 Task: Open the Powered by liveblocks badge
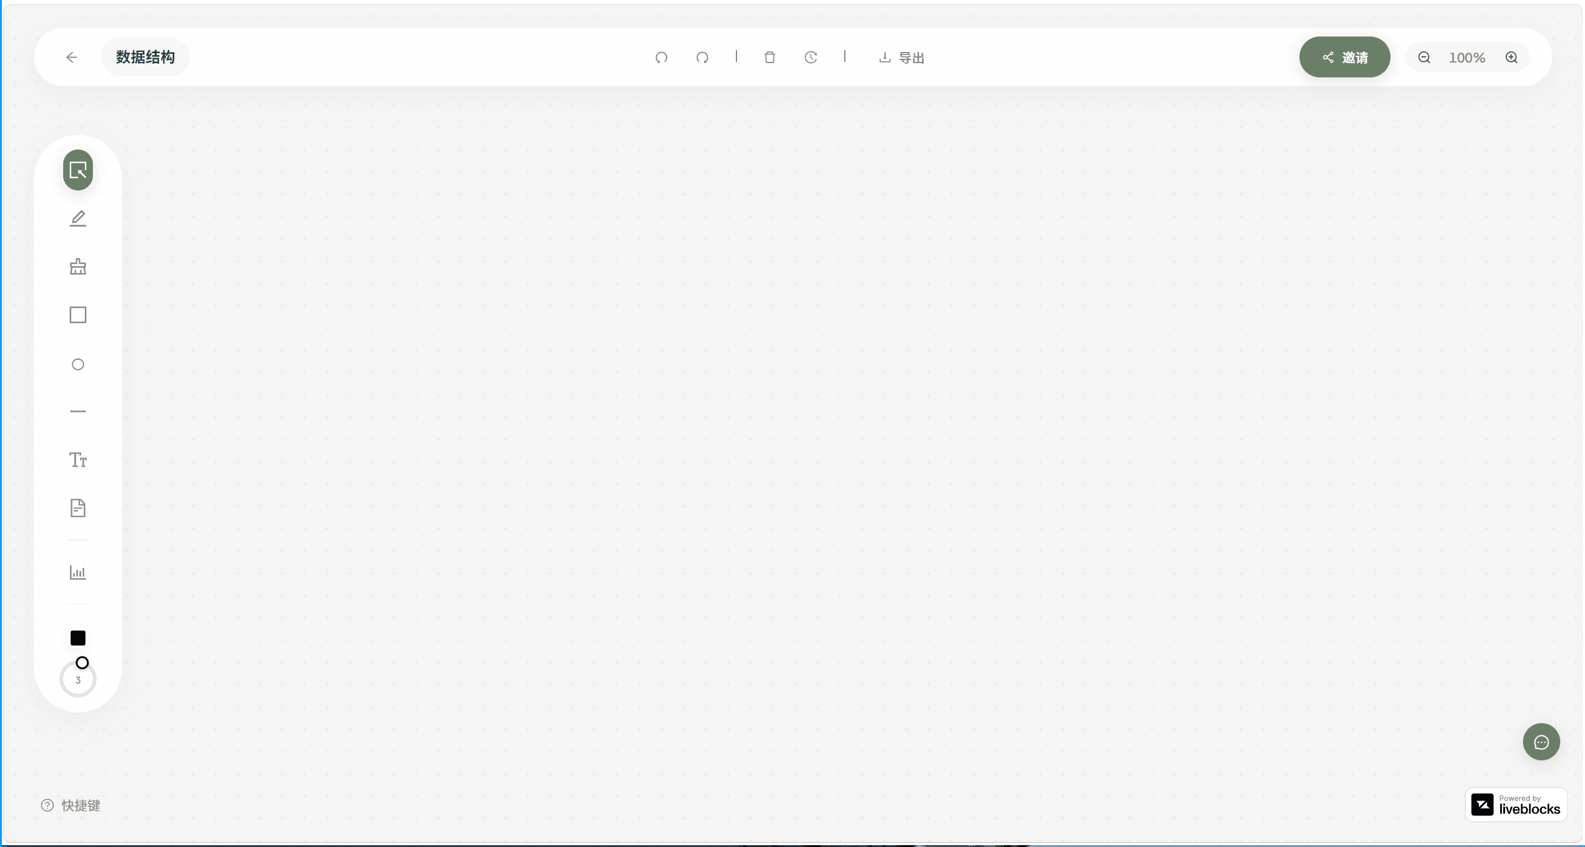(x=1516, y=804)
